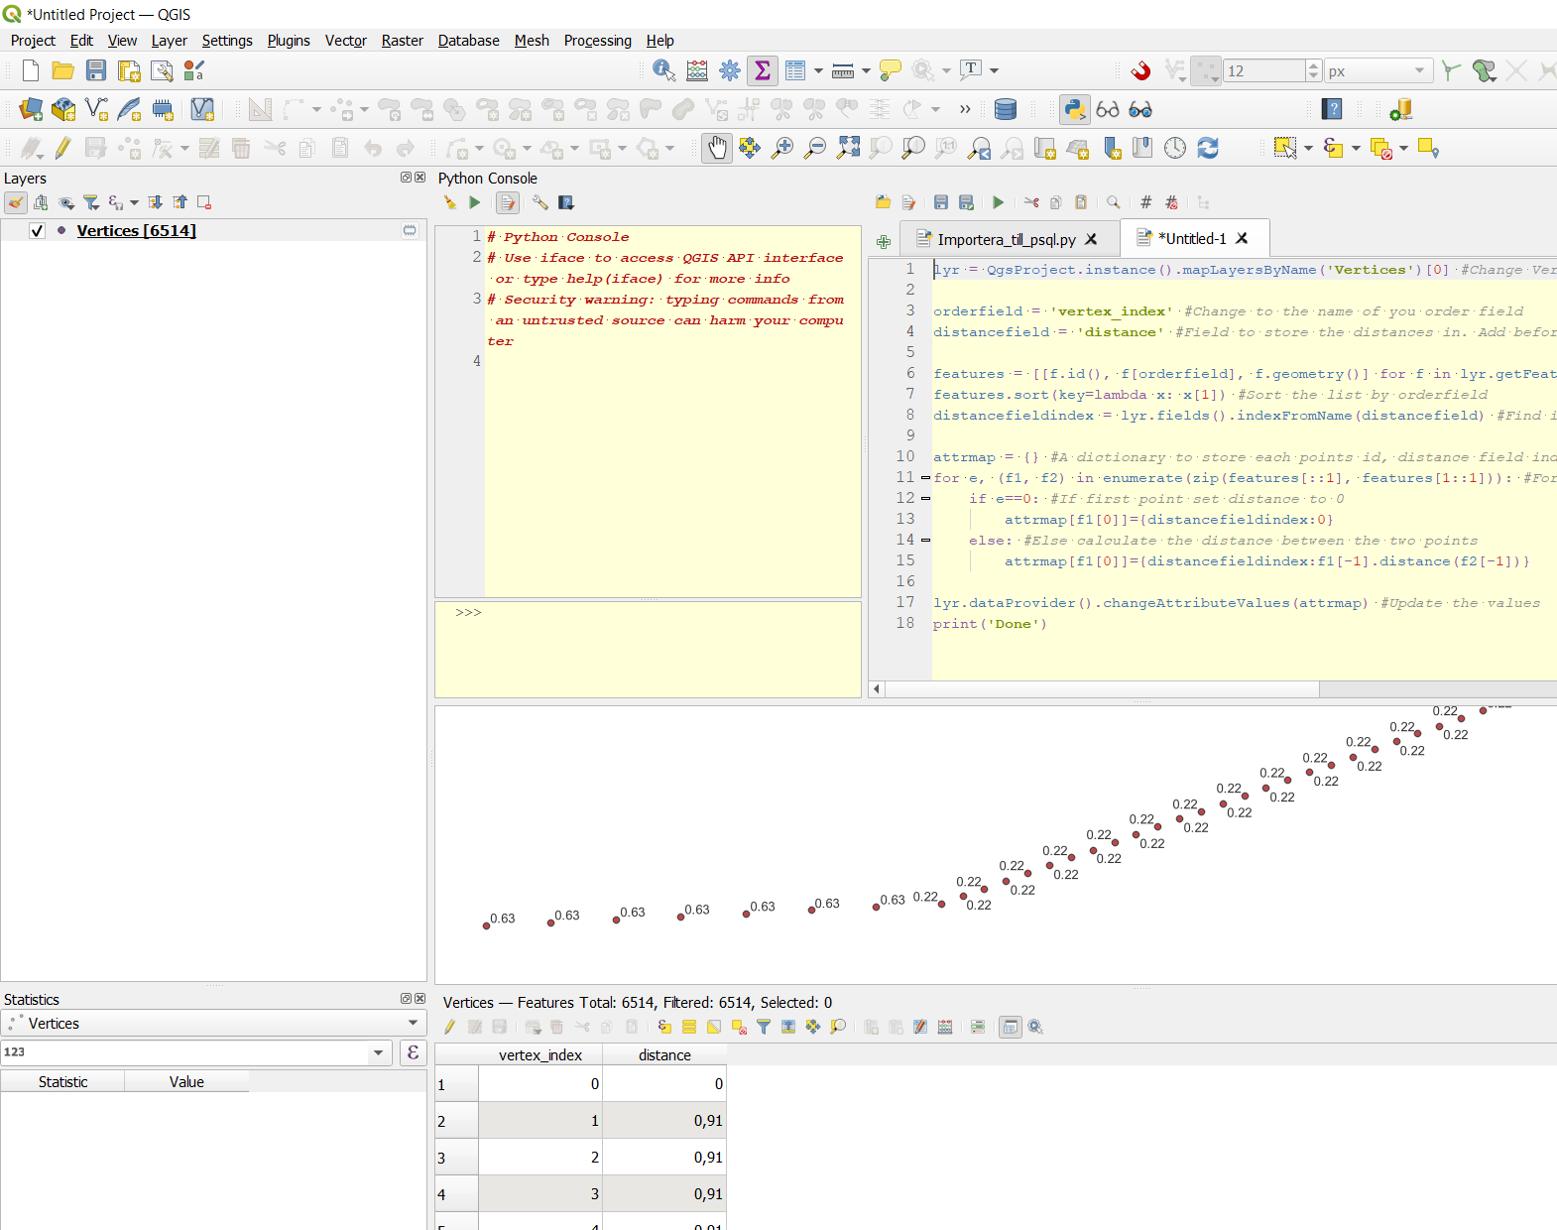This screenshot has width=1557, height=1230.
Task: Open select features tool dropdown arrow
Action: (1308, 148)
